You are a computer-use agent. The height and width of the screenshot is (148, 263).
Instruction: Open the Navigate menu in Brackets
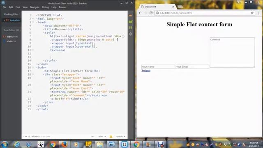point(35,7)
